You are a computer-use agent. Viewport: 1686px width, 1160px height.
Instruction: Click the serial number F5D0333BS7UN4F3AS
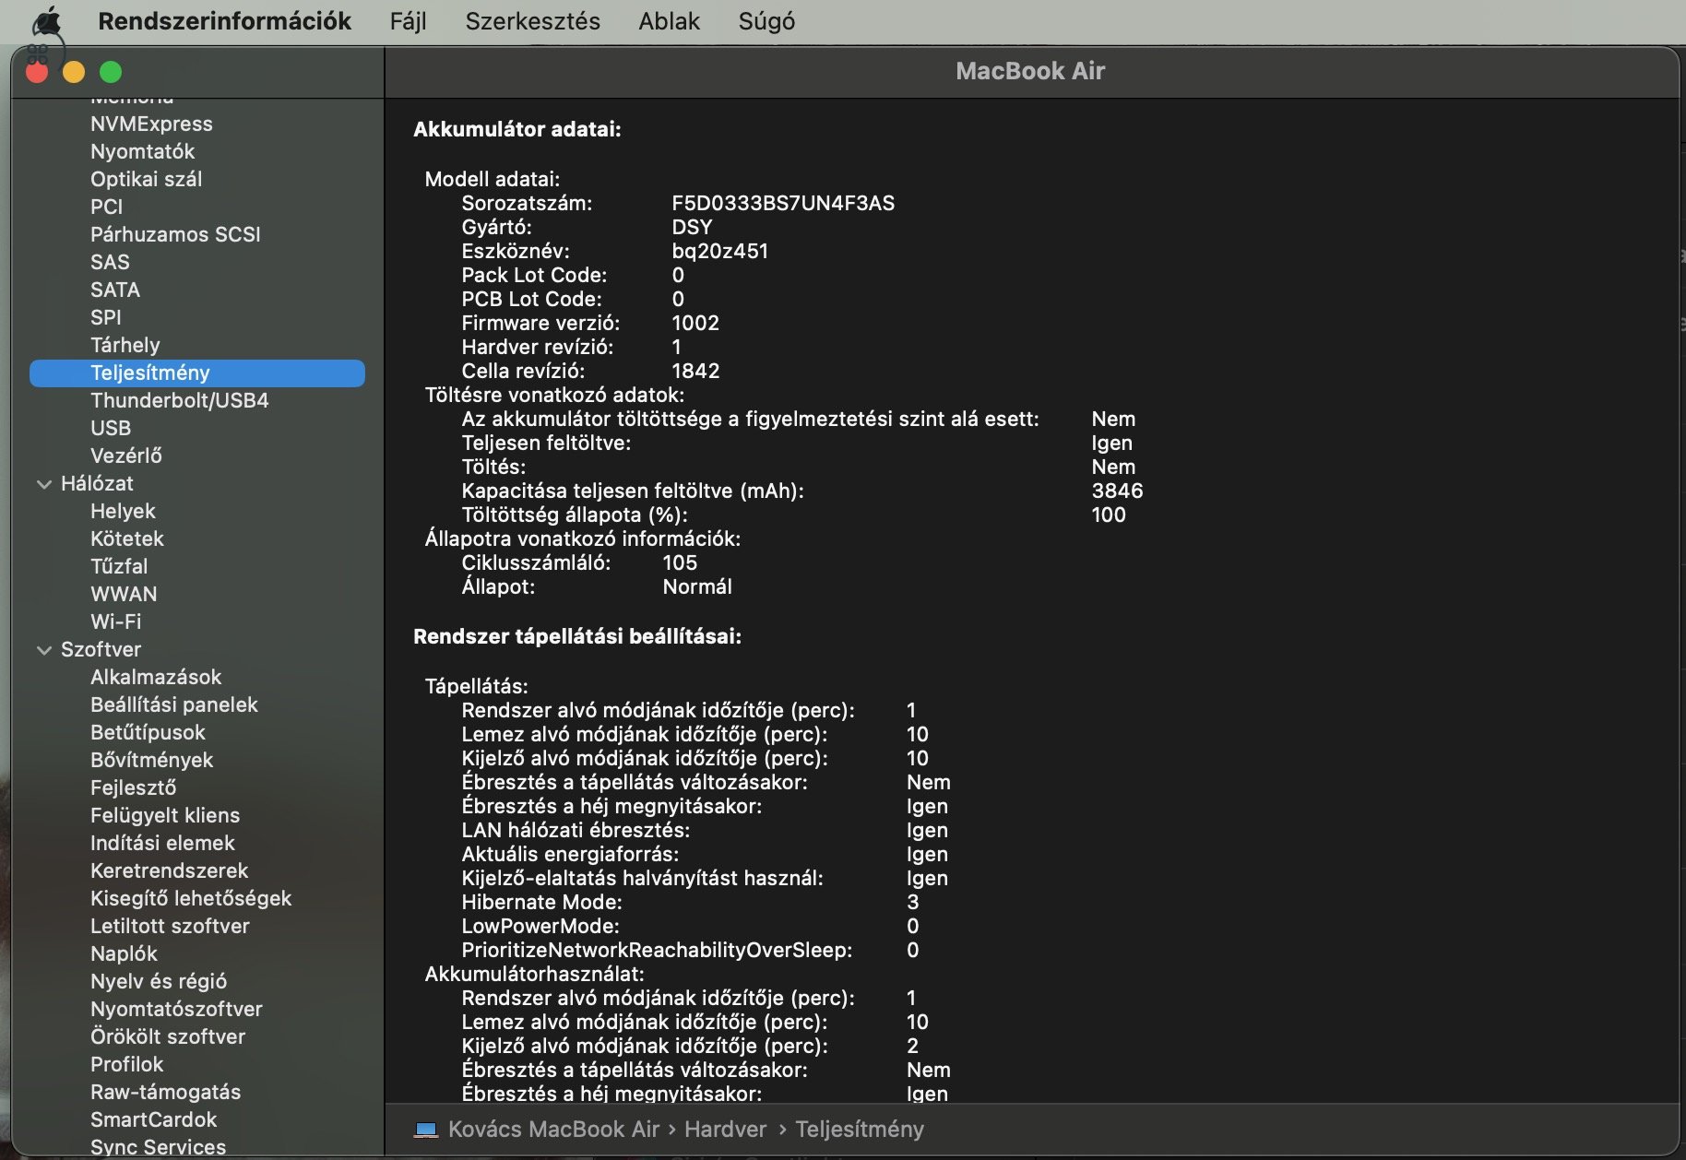[783, 203]
